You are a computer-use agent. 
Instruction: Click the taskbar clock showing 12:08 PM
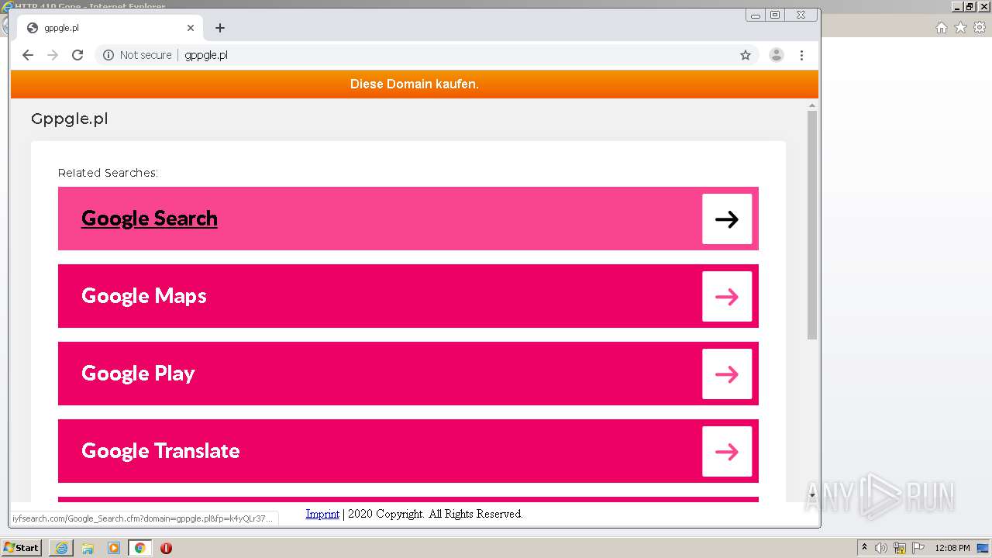pyautogui.click(x=952, y=548)
